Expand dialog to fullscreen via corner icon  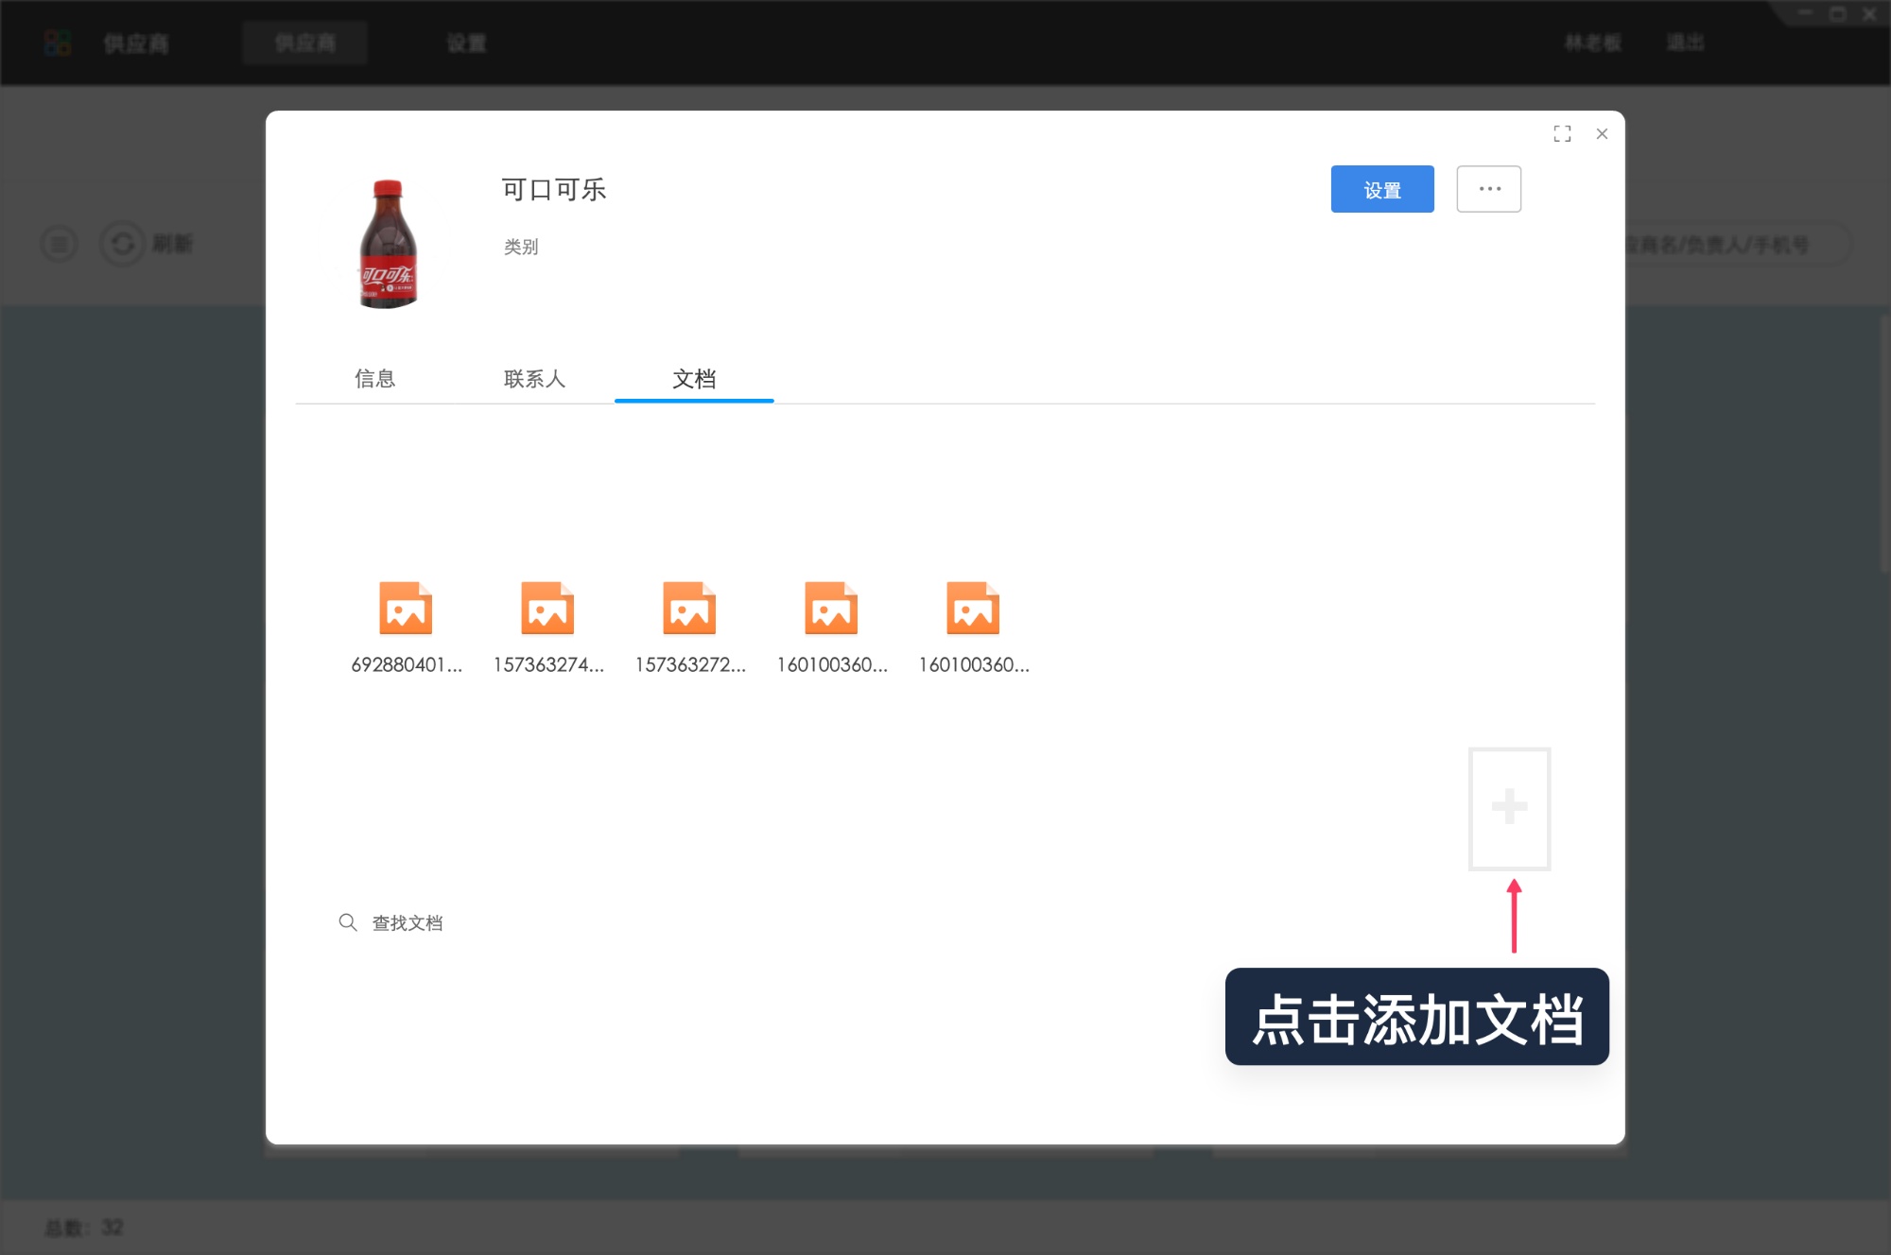[1562, 133]
